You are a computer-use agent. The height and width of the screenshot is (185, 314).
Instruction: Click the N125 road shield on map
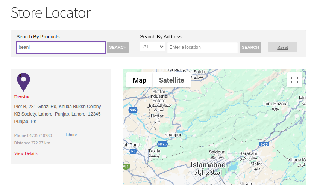tap(162, 144)
